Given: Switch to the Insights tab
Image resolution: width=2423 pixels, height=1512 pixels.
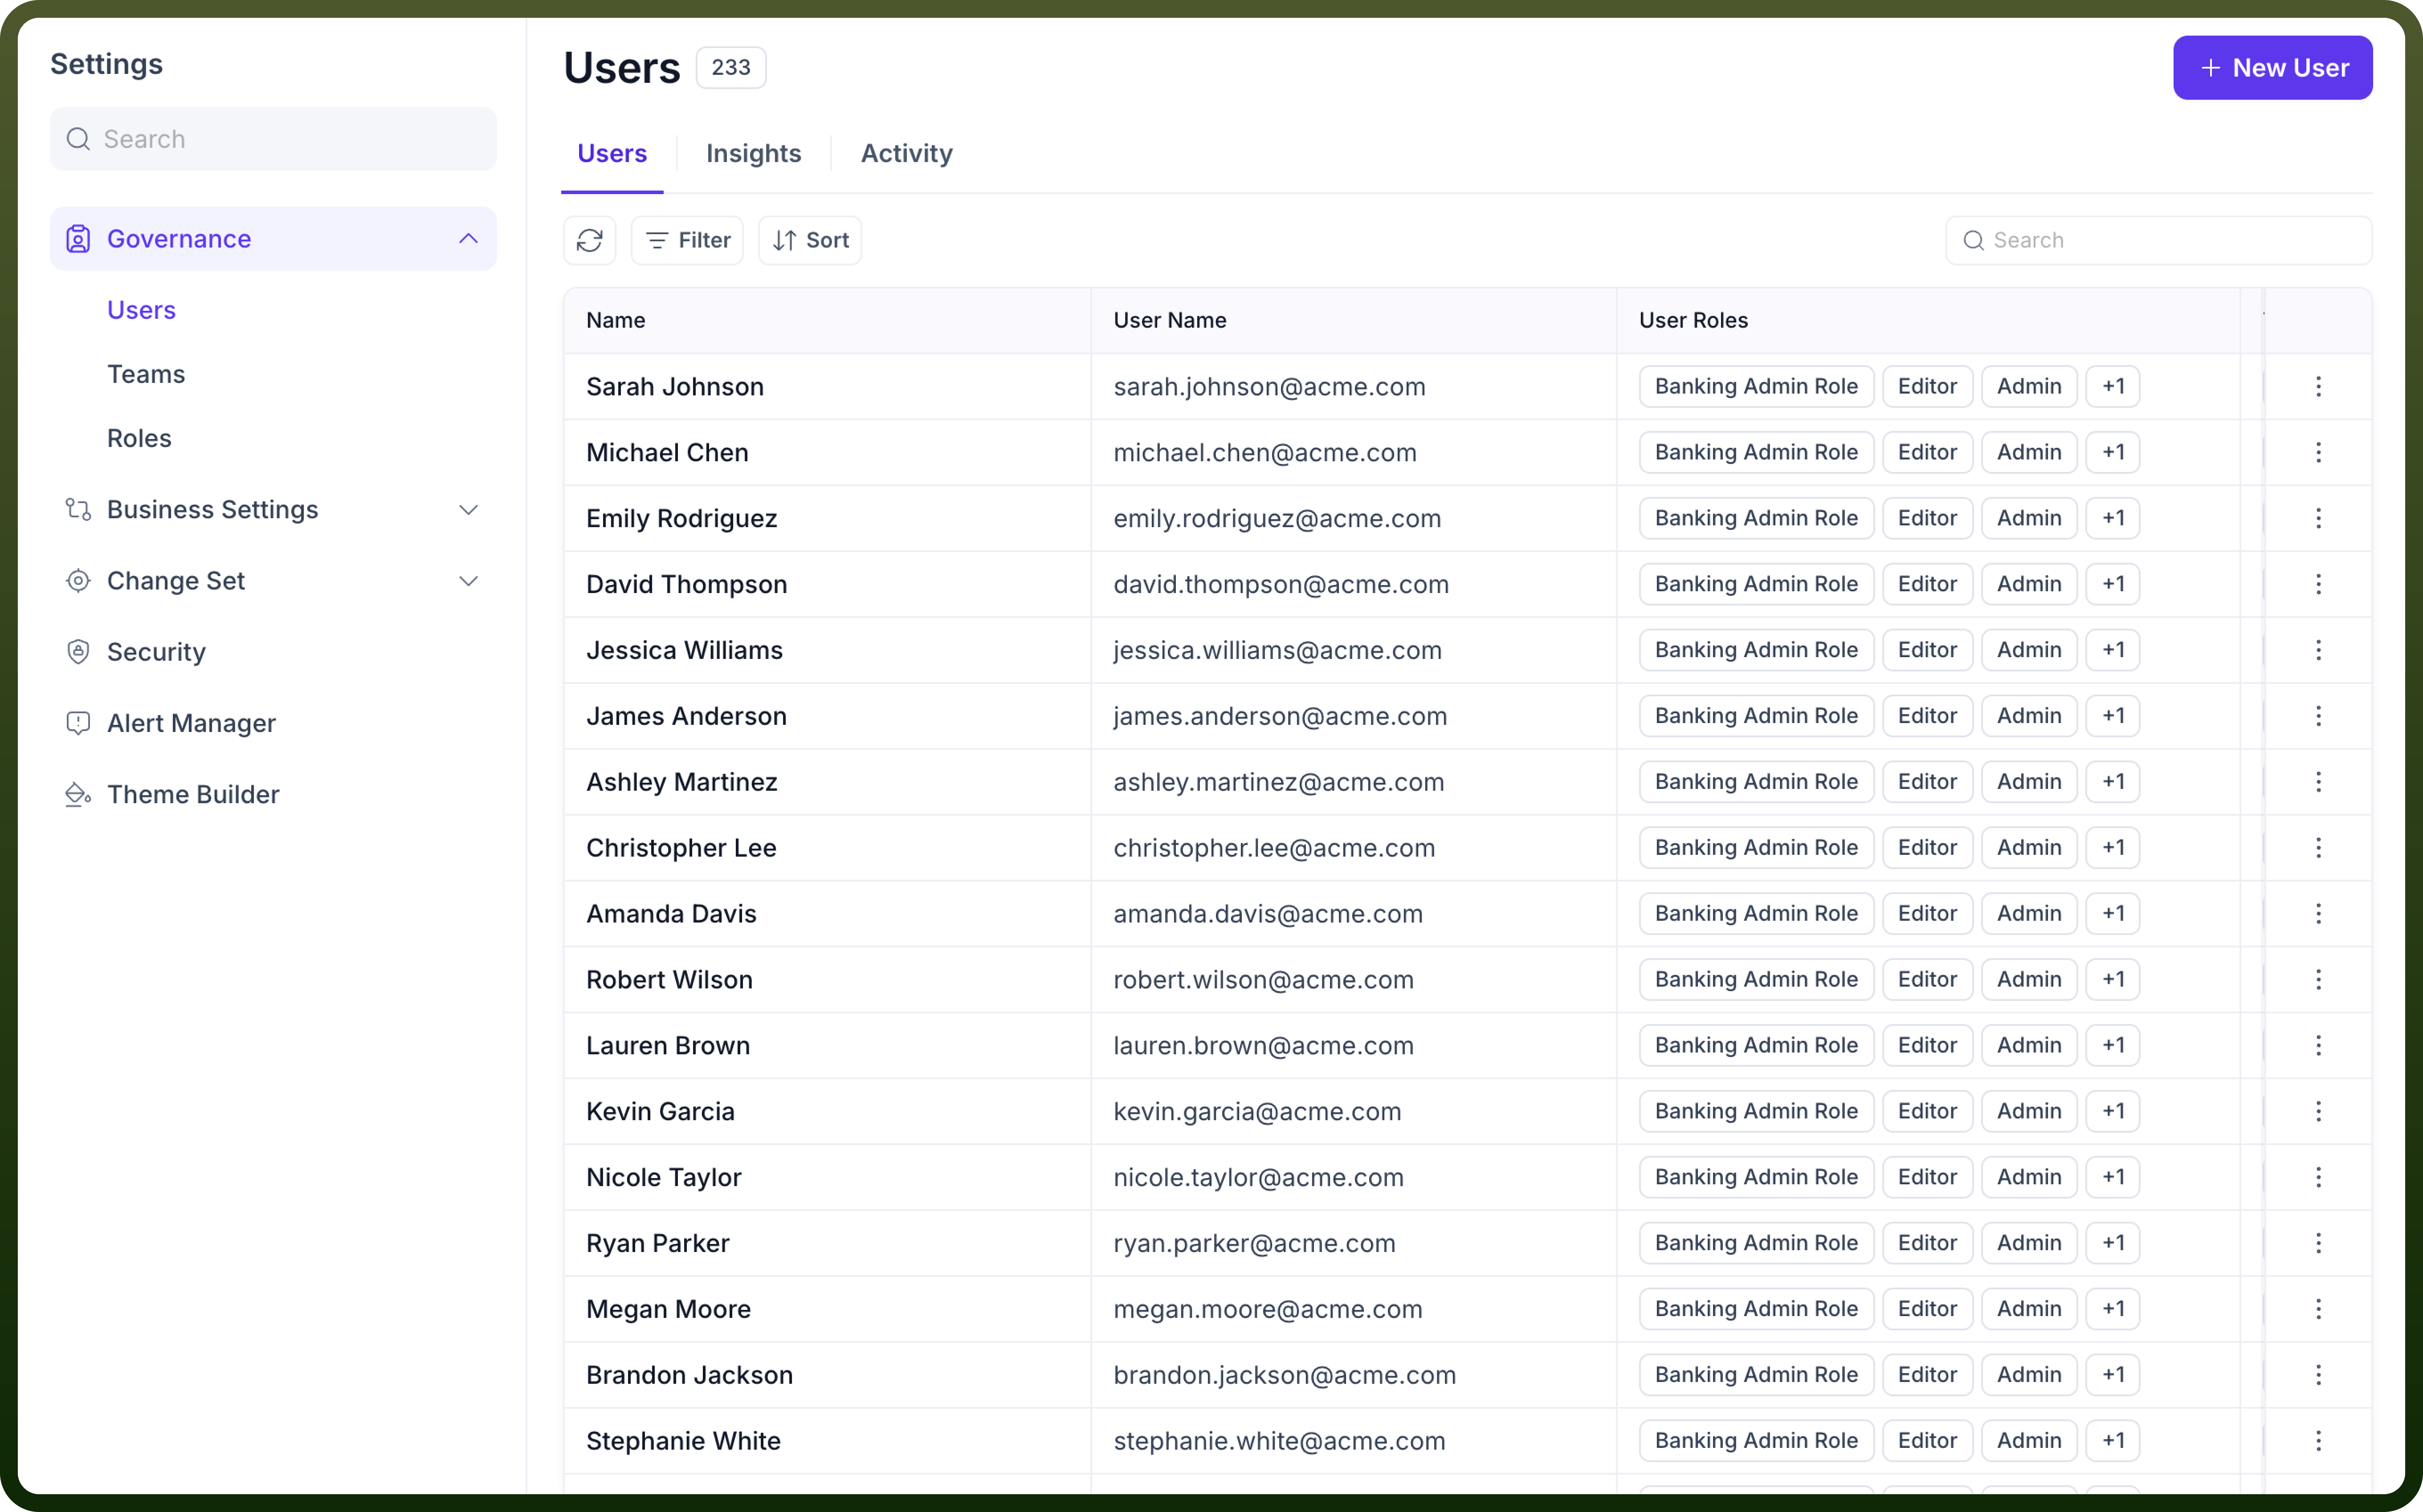Looking at the screenshot, I should point(753,153).
